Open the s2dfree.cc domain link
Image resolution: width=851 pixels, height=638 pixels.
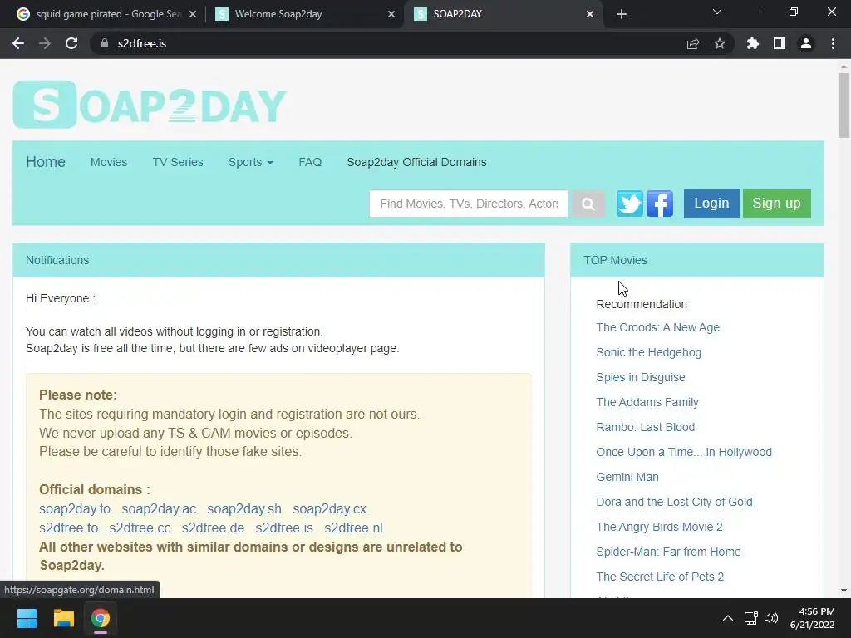[x=140, y=528]
